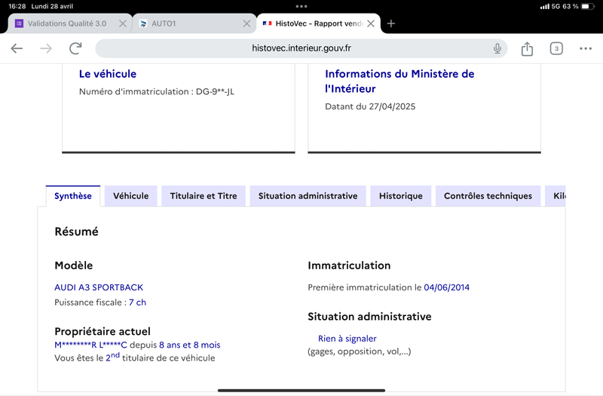Viewport: 603px width, 396px height.
Task: Close the Validations Qualité 3.0 tab
Action: coord(123,23)
